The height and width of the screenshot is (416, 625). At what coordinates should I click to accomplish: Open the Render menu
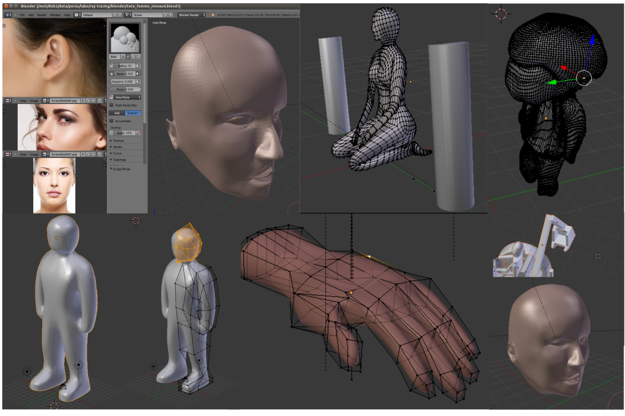pyautogui.click(x=42, y=15)
